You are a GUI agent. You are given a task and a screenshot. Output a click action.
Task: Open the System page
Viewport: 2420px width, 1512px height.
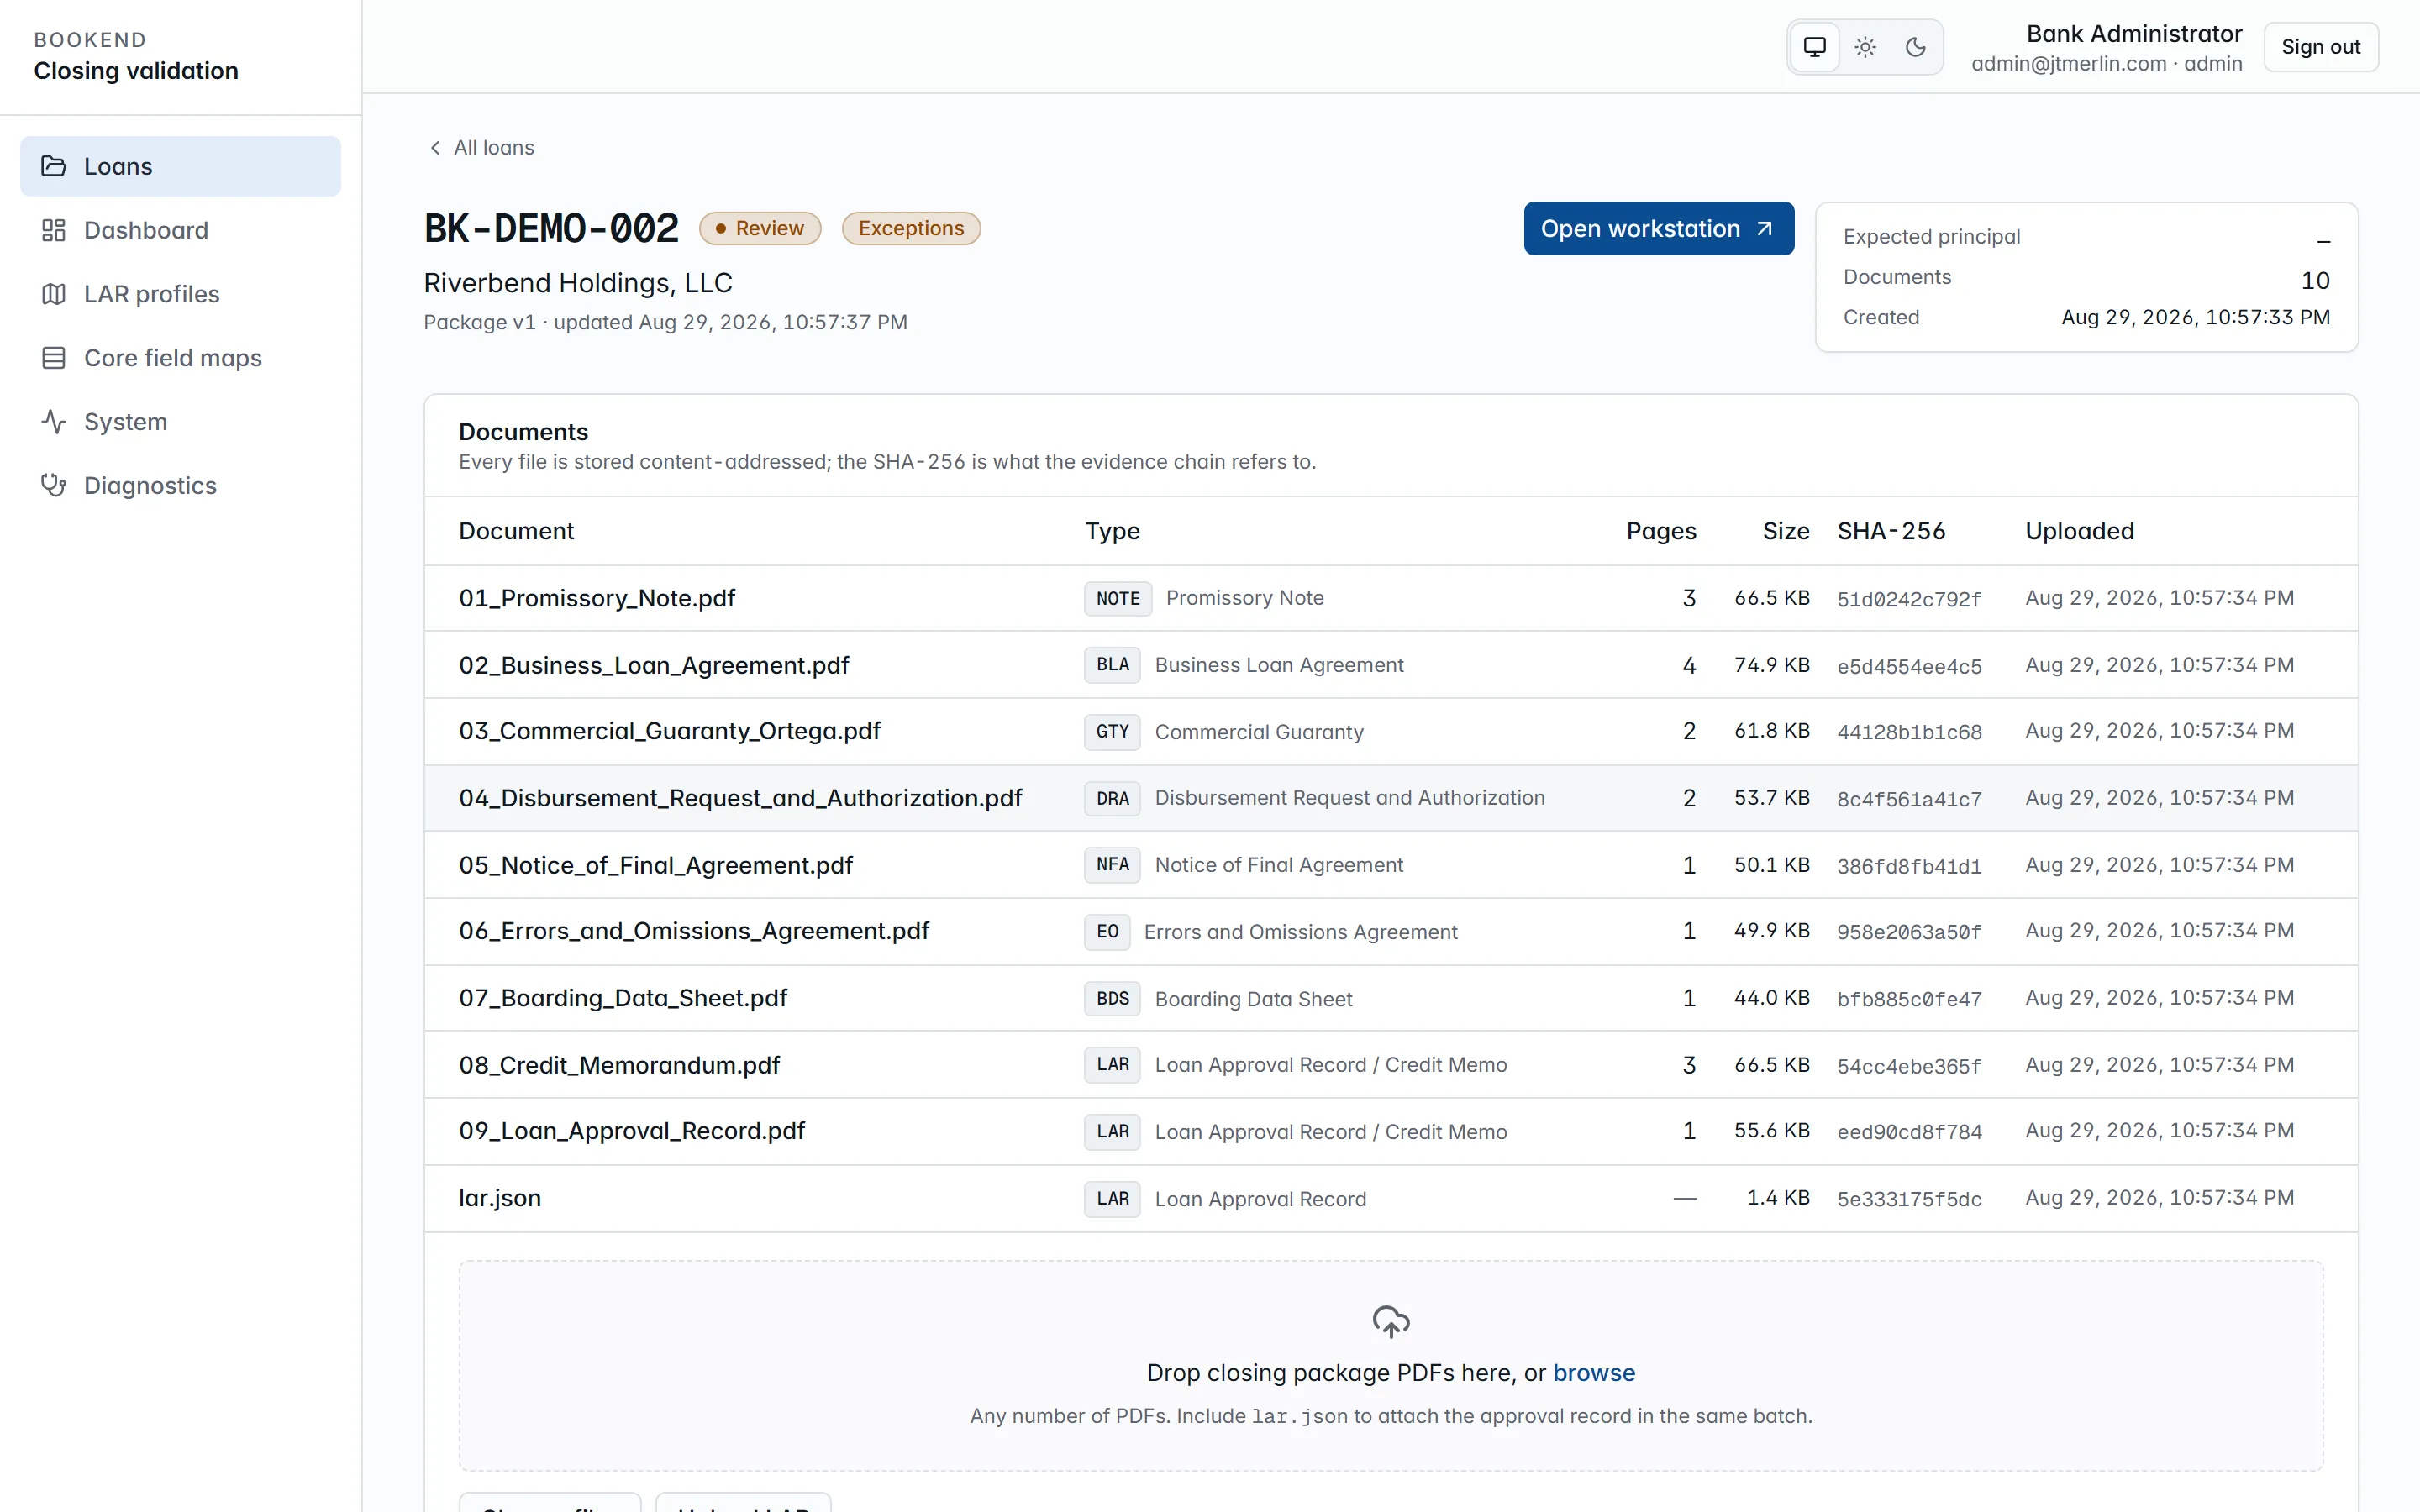180,421
